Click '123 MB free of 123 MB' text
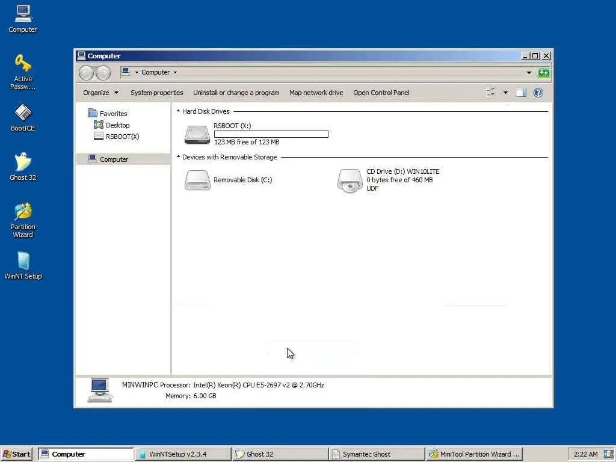616x462 pixels. [247, 142]
